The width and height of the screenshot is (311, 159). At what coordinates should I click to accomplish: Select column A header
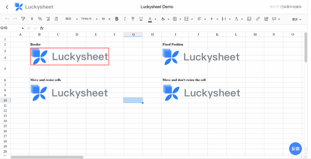click(20, 34)
